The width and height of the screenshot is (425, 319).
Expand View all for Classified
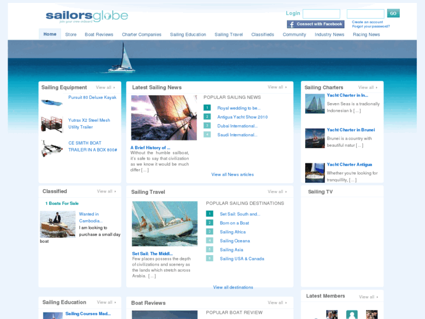(x=106, y=191)
